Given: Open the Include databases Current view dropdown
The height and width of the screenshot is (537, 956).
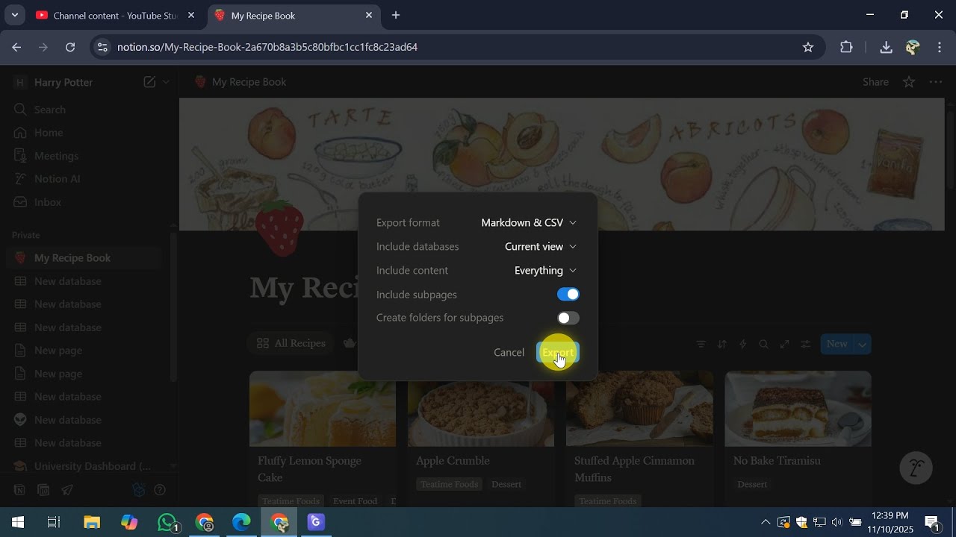Looking at the screenshot, I should pos(541,247).
